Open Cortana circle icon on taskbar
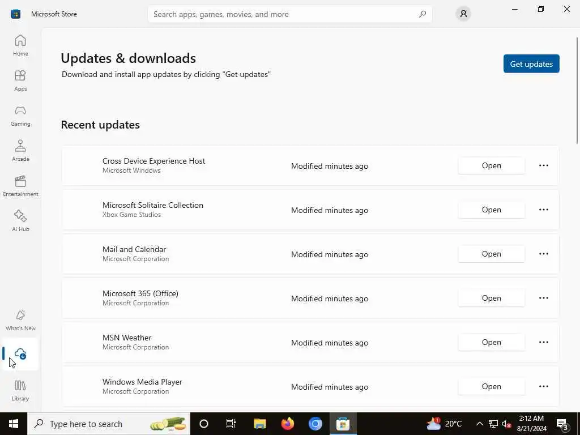580x435 pixels. click(x=204, y=424)
